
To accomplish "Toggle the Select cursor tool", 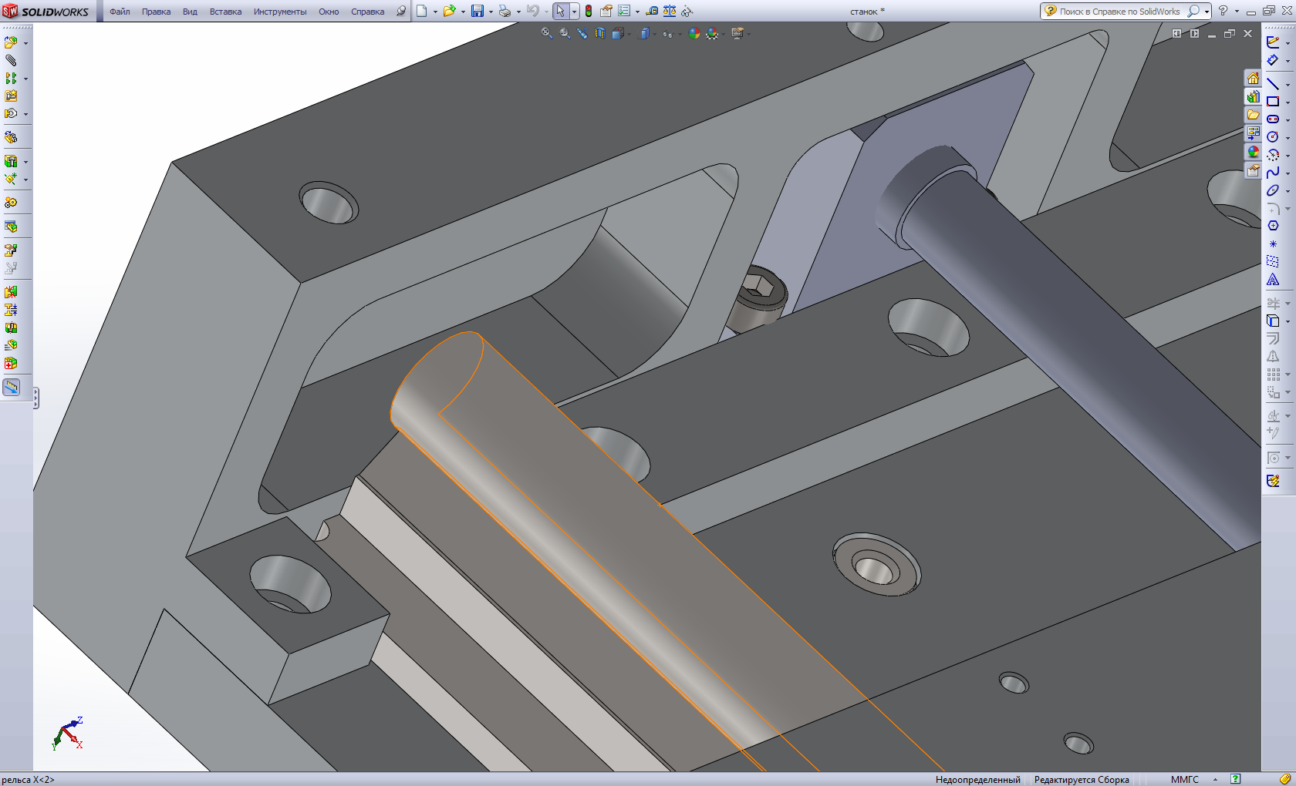I will click(x=561, y=12).
